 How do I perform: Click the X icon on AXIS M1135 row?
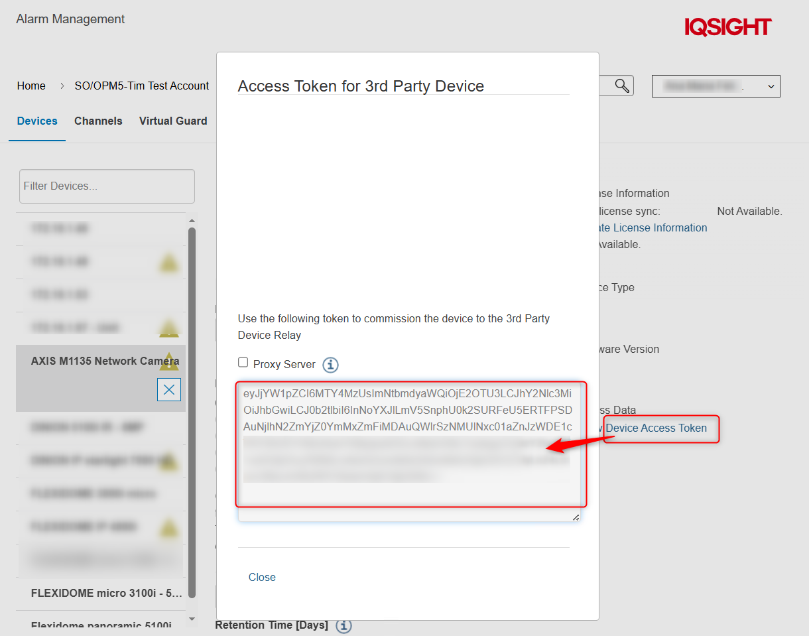pos(169,389)
